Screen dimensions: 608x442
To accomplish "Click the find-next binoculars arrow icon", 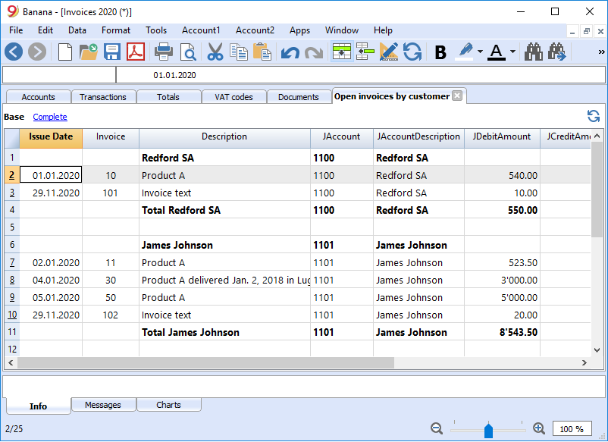I will tap(557, 52).
